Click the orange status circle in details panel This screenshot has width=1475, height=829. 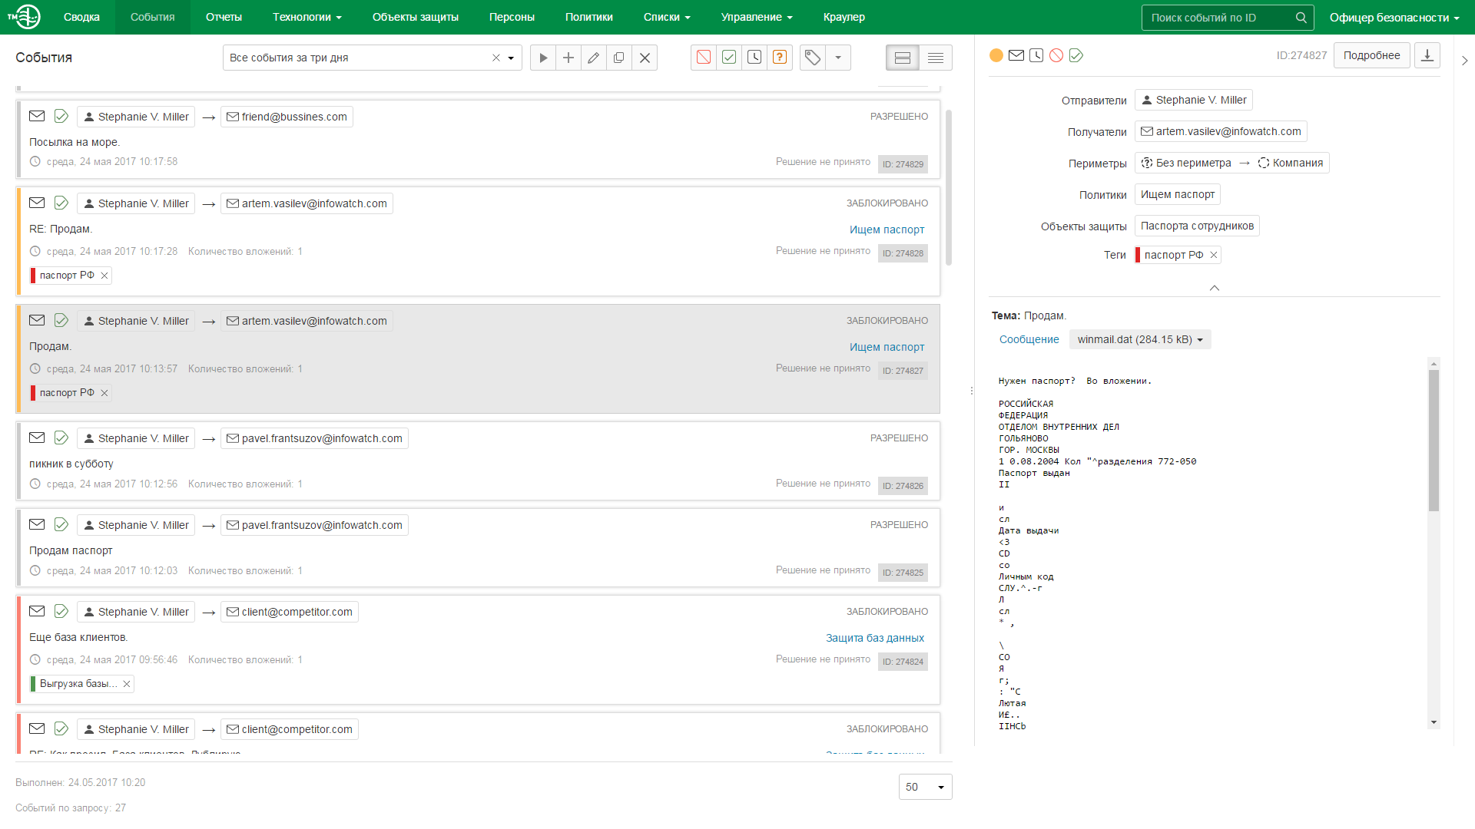point(996,55)
